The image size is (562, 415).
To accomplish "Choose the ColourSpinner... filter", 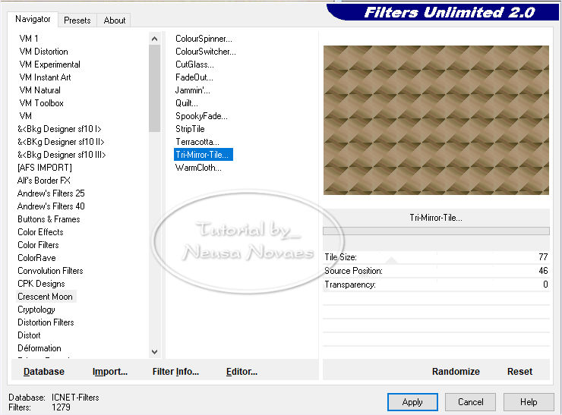I will (x=204, y=38).
